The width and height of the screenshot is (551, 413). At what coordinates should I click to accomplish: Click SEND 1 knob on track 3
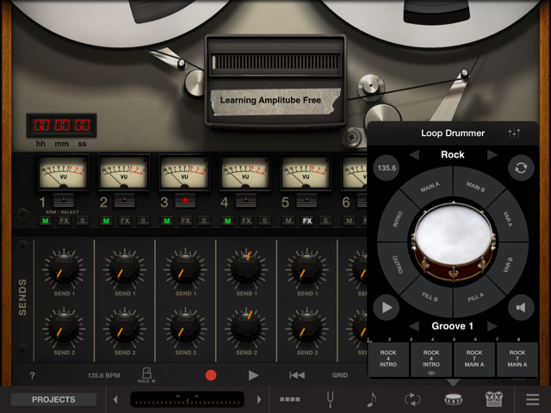(185, 269)
